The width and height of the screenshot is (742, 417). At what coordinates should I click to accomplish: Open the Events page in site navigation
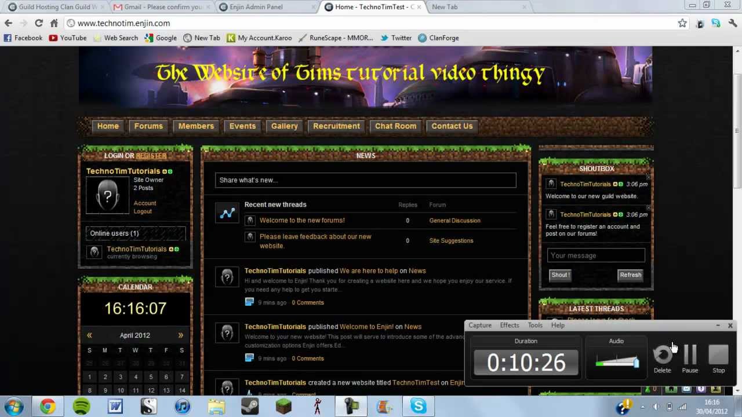pyautogui.click(x=242, y=126)
